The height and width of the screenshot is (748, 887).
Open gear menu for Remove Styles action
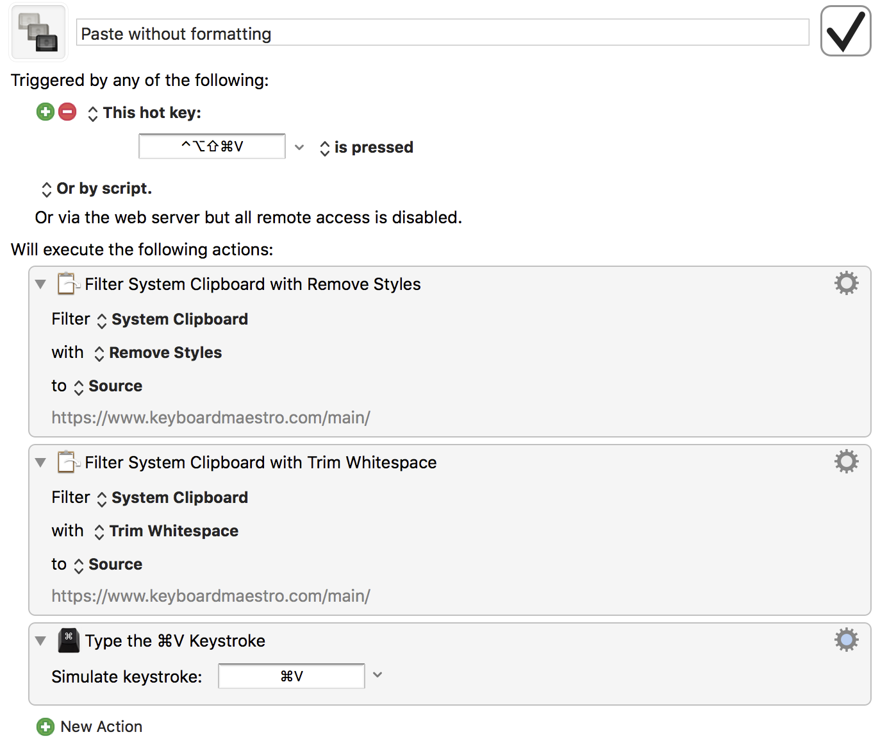click(x=846, y=283)
